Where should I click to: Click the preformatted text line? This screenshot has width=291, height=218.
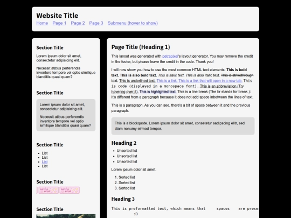185,209
